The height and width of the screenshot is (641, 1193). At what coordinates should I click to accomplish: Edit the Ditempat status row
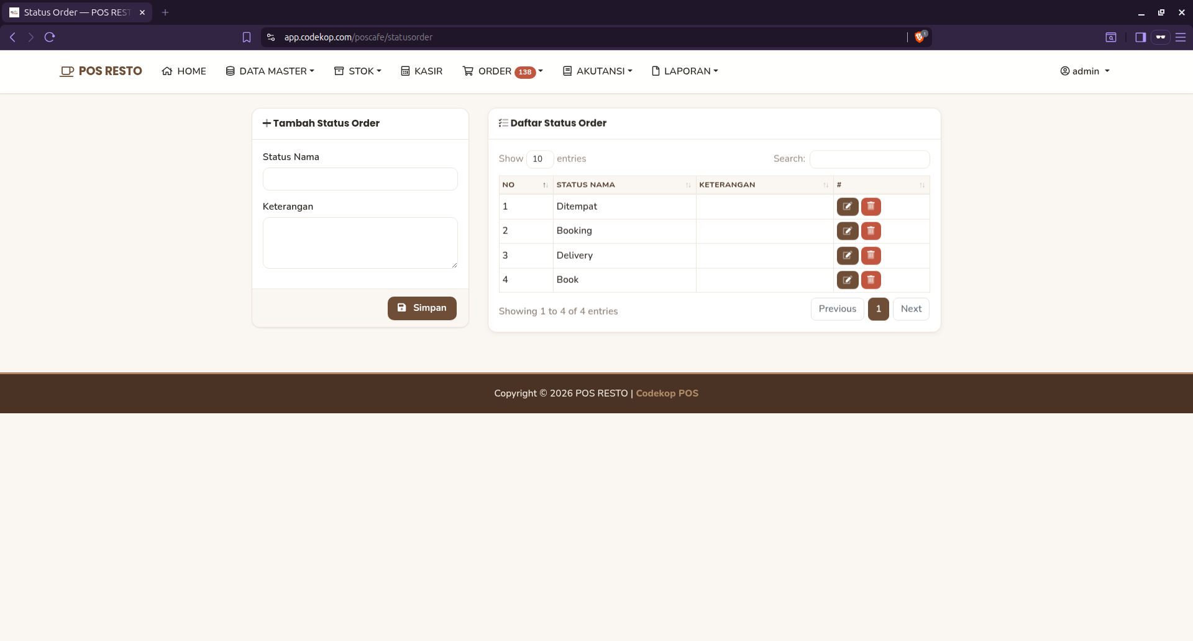848,207
